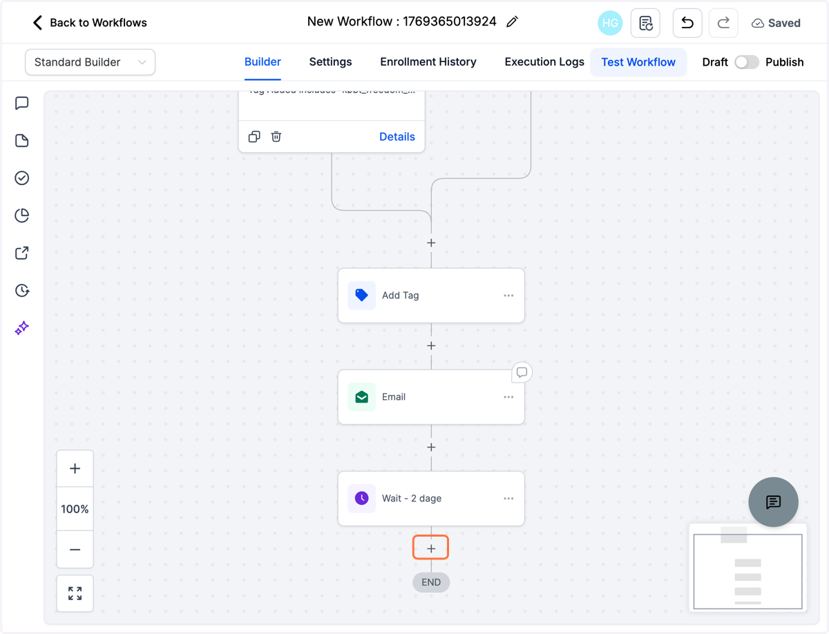The width and height of the screenshot is (829, 634).
Task: Click the Draft label
Action: (x=715, y=62)
